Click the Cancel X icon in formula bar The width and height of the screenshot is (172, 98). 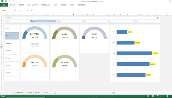pos(22,11)
